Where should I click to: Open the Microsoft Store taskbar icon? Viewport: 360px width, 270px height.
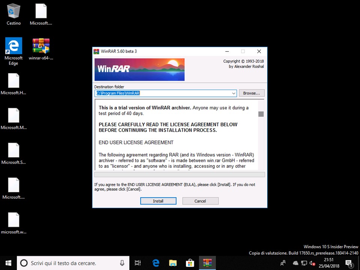pos(190,263)
